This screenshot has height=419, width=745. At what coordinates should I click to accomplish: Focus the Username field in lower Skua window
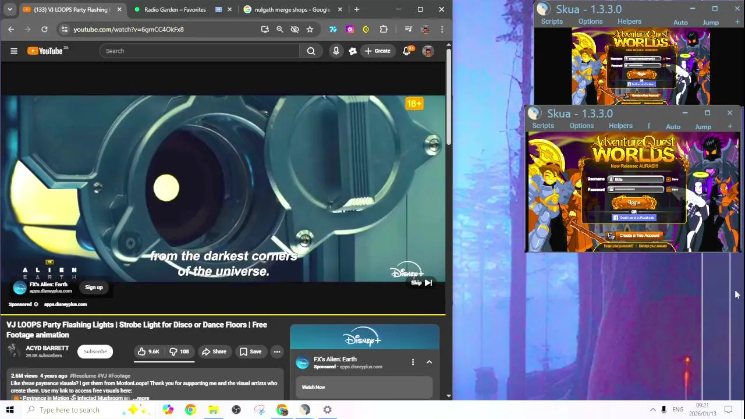click(x=636, y=179)
